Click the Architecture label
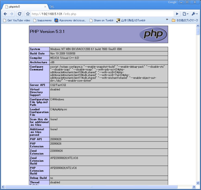 tap(38, 62)
